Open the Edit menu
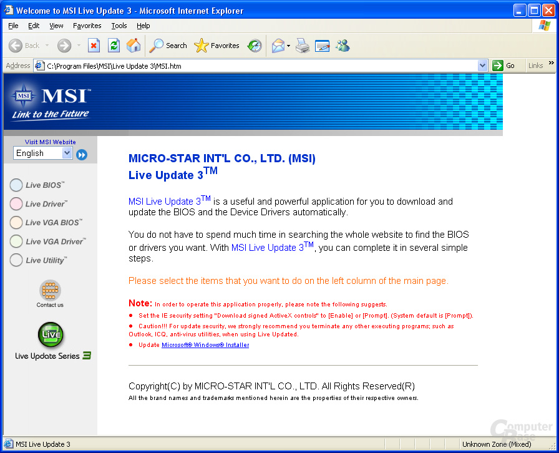The height and width of the screenshot is (453, 559). point(34,26)
